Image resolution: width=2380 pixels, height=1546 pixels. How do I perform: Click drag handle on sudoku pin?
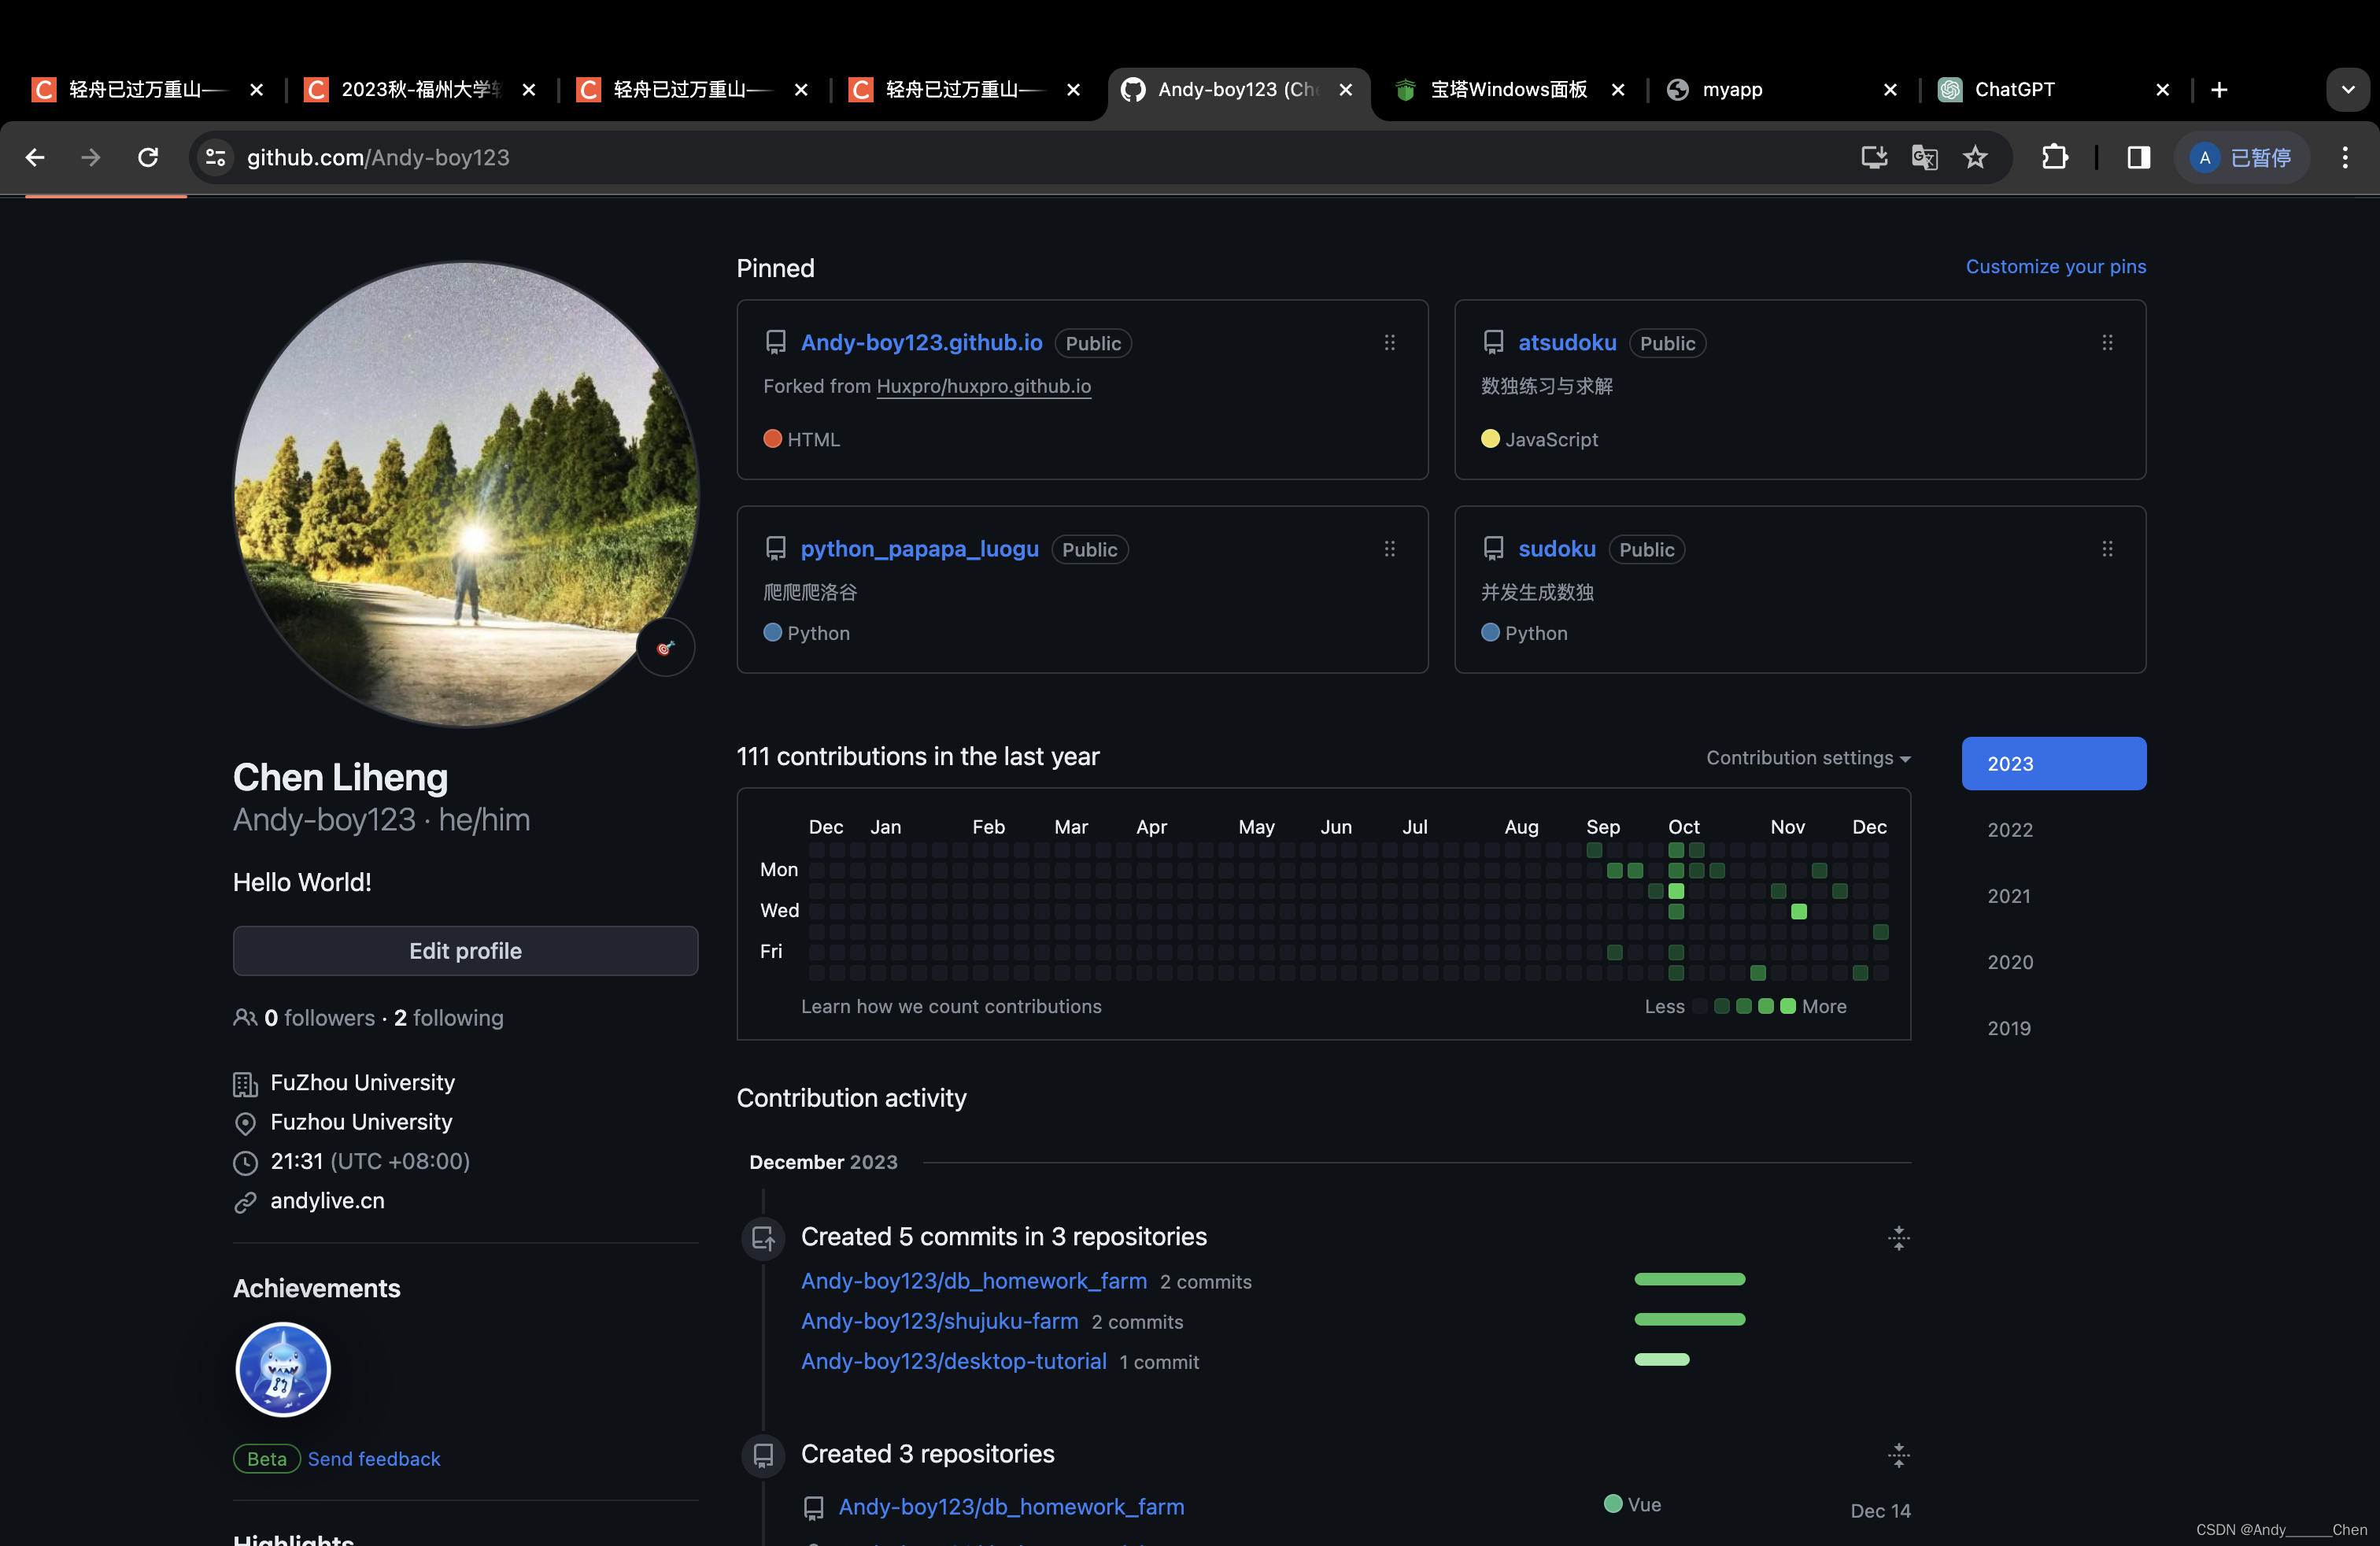(2107, 548)
